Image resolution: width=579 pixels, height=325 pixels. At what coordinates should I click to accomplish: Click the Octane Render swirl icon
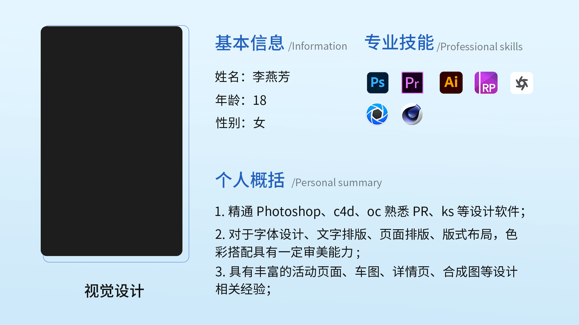(522, 83)
